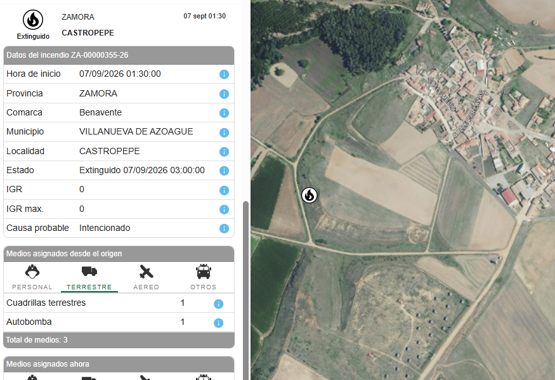This screenshot has width=555, height=380.
Task: Select the TERRESTRE tab in Medios desde el origen
Action: tap(89, 277)
